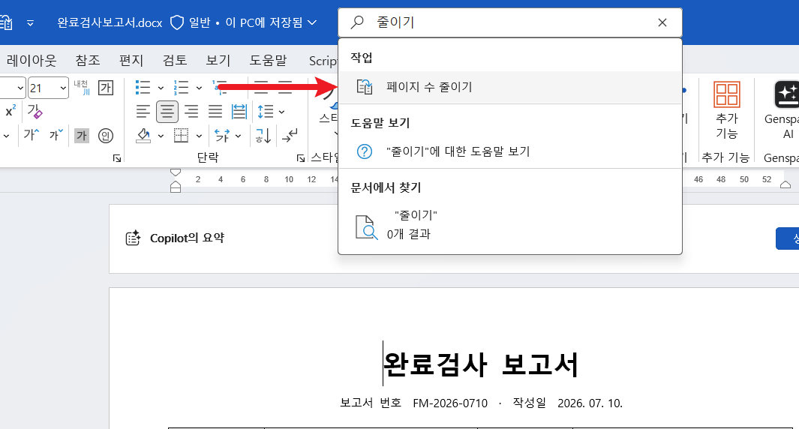
Task: Click the right indent ruler marker
Action: tap(785, 184)
